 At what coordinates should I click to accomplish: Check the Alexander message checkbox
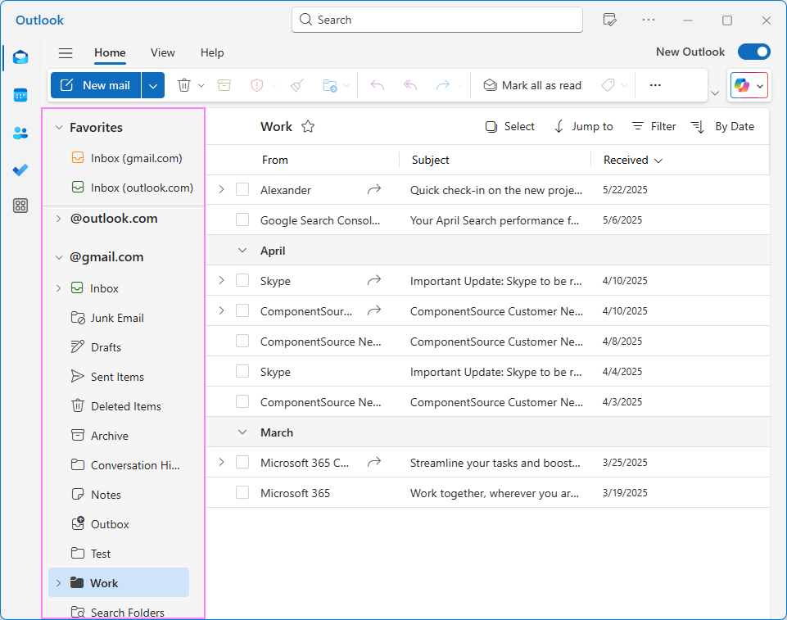[x=242, y=190]
